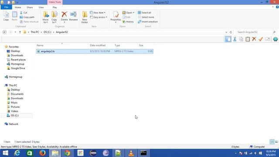
Task: Click the Paste ribbon icon
Action: point(14,16)
